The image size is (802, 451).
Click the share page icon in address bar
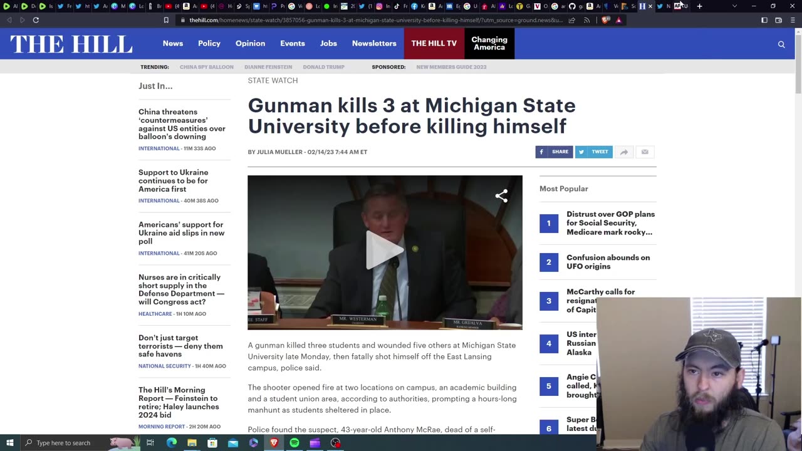(571, 20)
